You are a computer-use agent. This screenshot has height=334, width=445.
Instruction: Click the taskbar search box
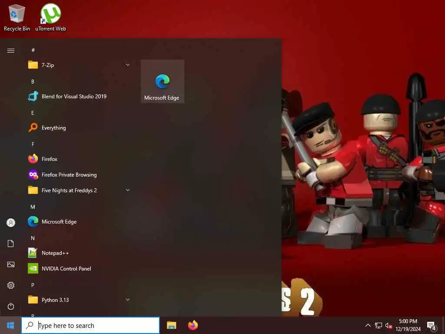90,325
